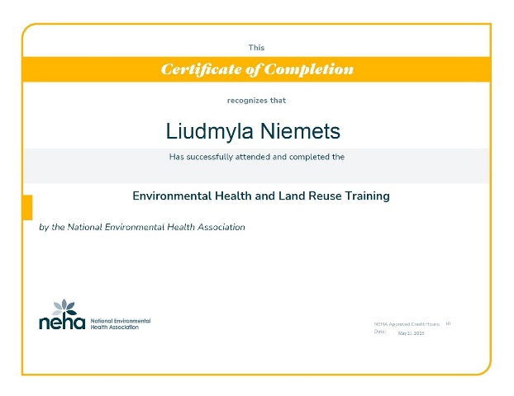Click "Environmental Health and Land Reuse Training" title
Image resolution: width=514 pixels, height=396 pixels.
coord(260,196)
